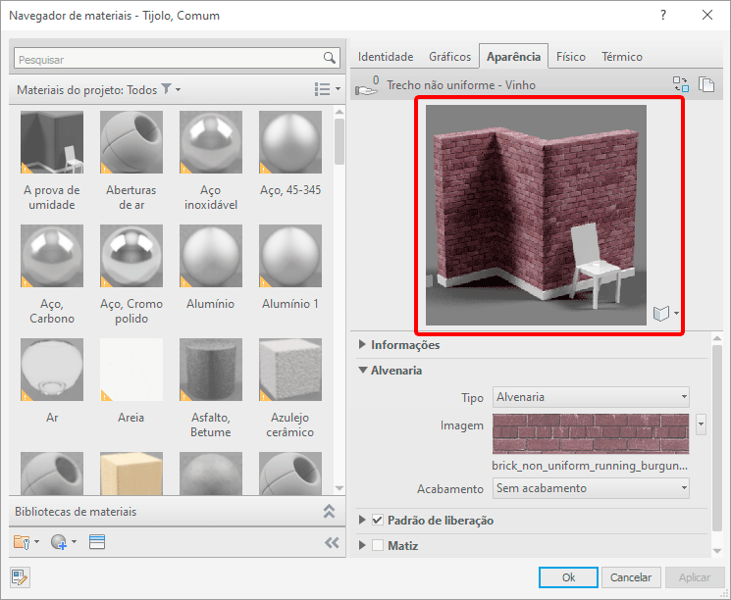Click the shared asset hand icon
731x600 pixels.
click(x=367, y=85)
